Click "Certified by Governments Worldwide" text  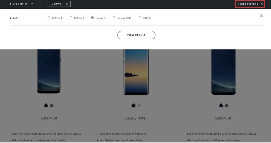point(121,140)
